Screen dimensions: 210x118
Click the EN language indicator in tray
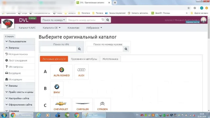point(137,115)
